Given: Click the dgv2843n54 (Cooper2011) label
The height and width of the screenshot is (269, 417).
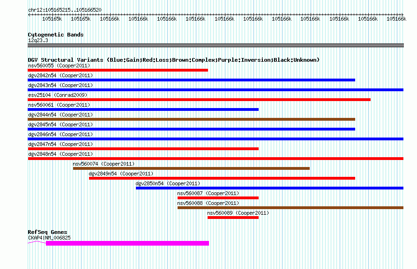Looking at the screenshot, I should (60, 85).
